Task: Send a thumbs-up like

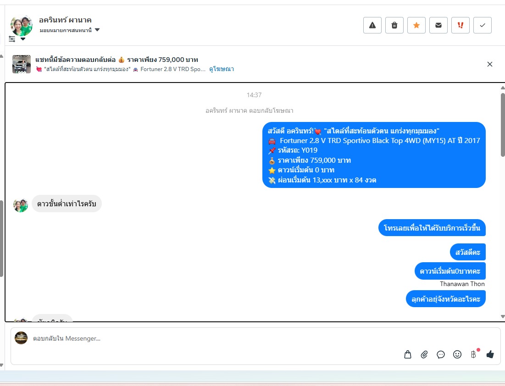Action: tap(490, 354)
